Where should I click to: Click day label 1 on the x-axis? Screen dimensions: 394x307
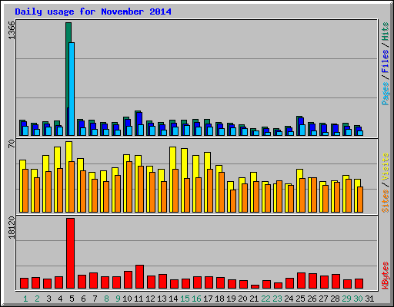(25, 299)
